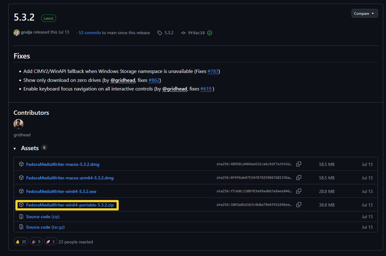
Task: Click the 38.8 MB file size
Action: (x=327, y=205)
